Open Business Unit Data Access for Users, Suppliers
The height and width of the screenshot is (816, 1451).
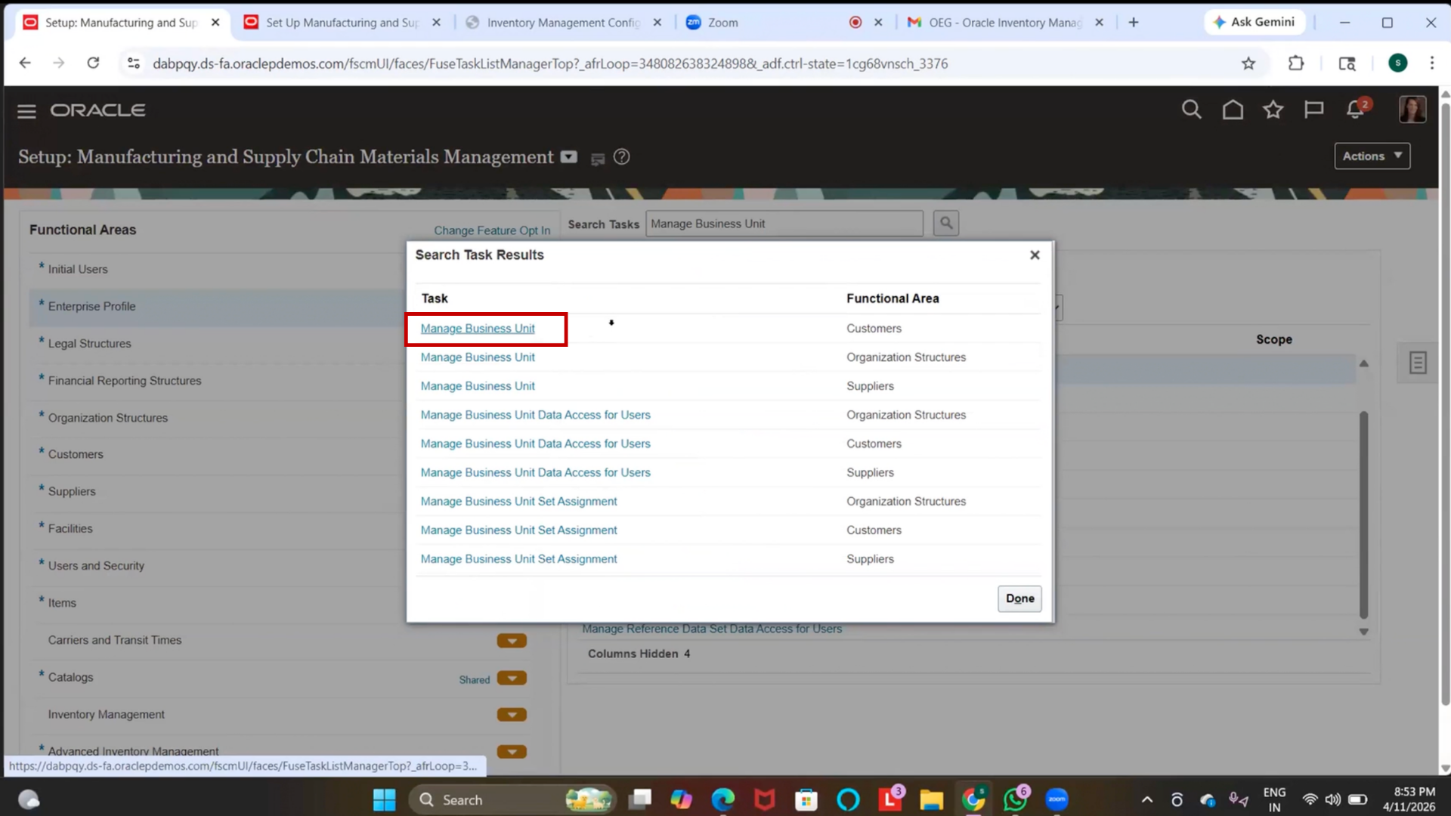[x=535, y=472]
